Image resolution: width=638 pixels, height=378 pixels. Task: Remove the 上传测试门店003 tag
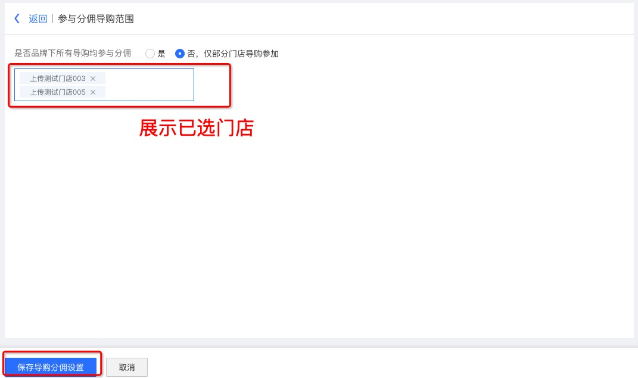(93, 79)
